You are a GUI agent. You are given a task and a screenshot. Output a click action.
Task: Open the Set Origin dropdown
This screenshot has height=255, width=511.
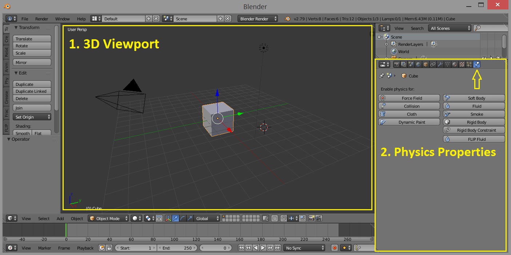[x=32, y=117]
